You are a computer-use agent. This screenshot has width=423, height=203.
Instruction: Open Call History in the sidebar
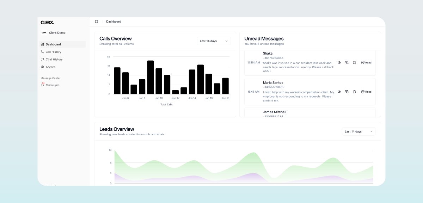click(x=62, y=52)
